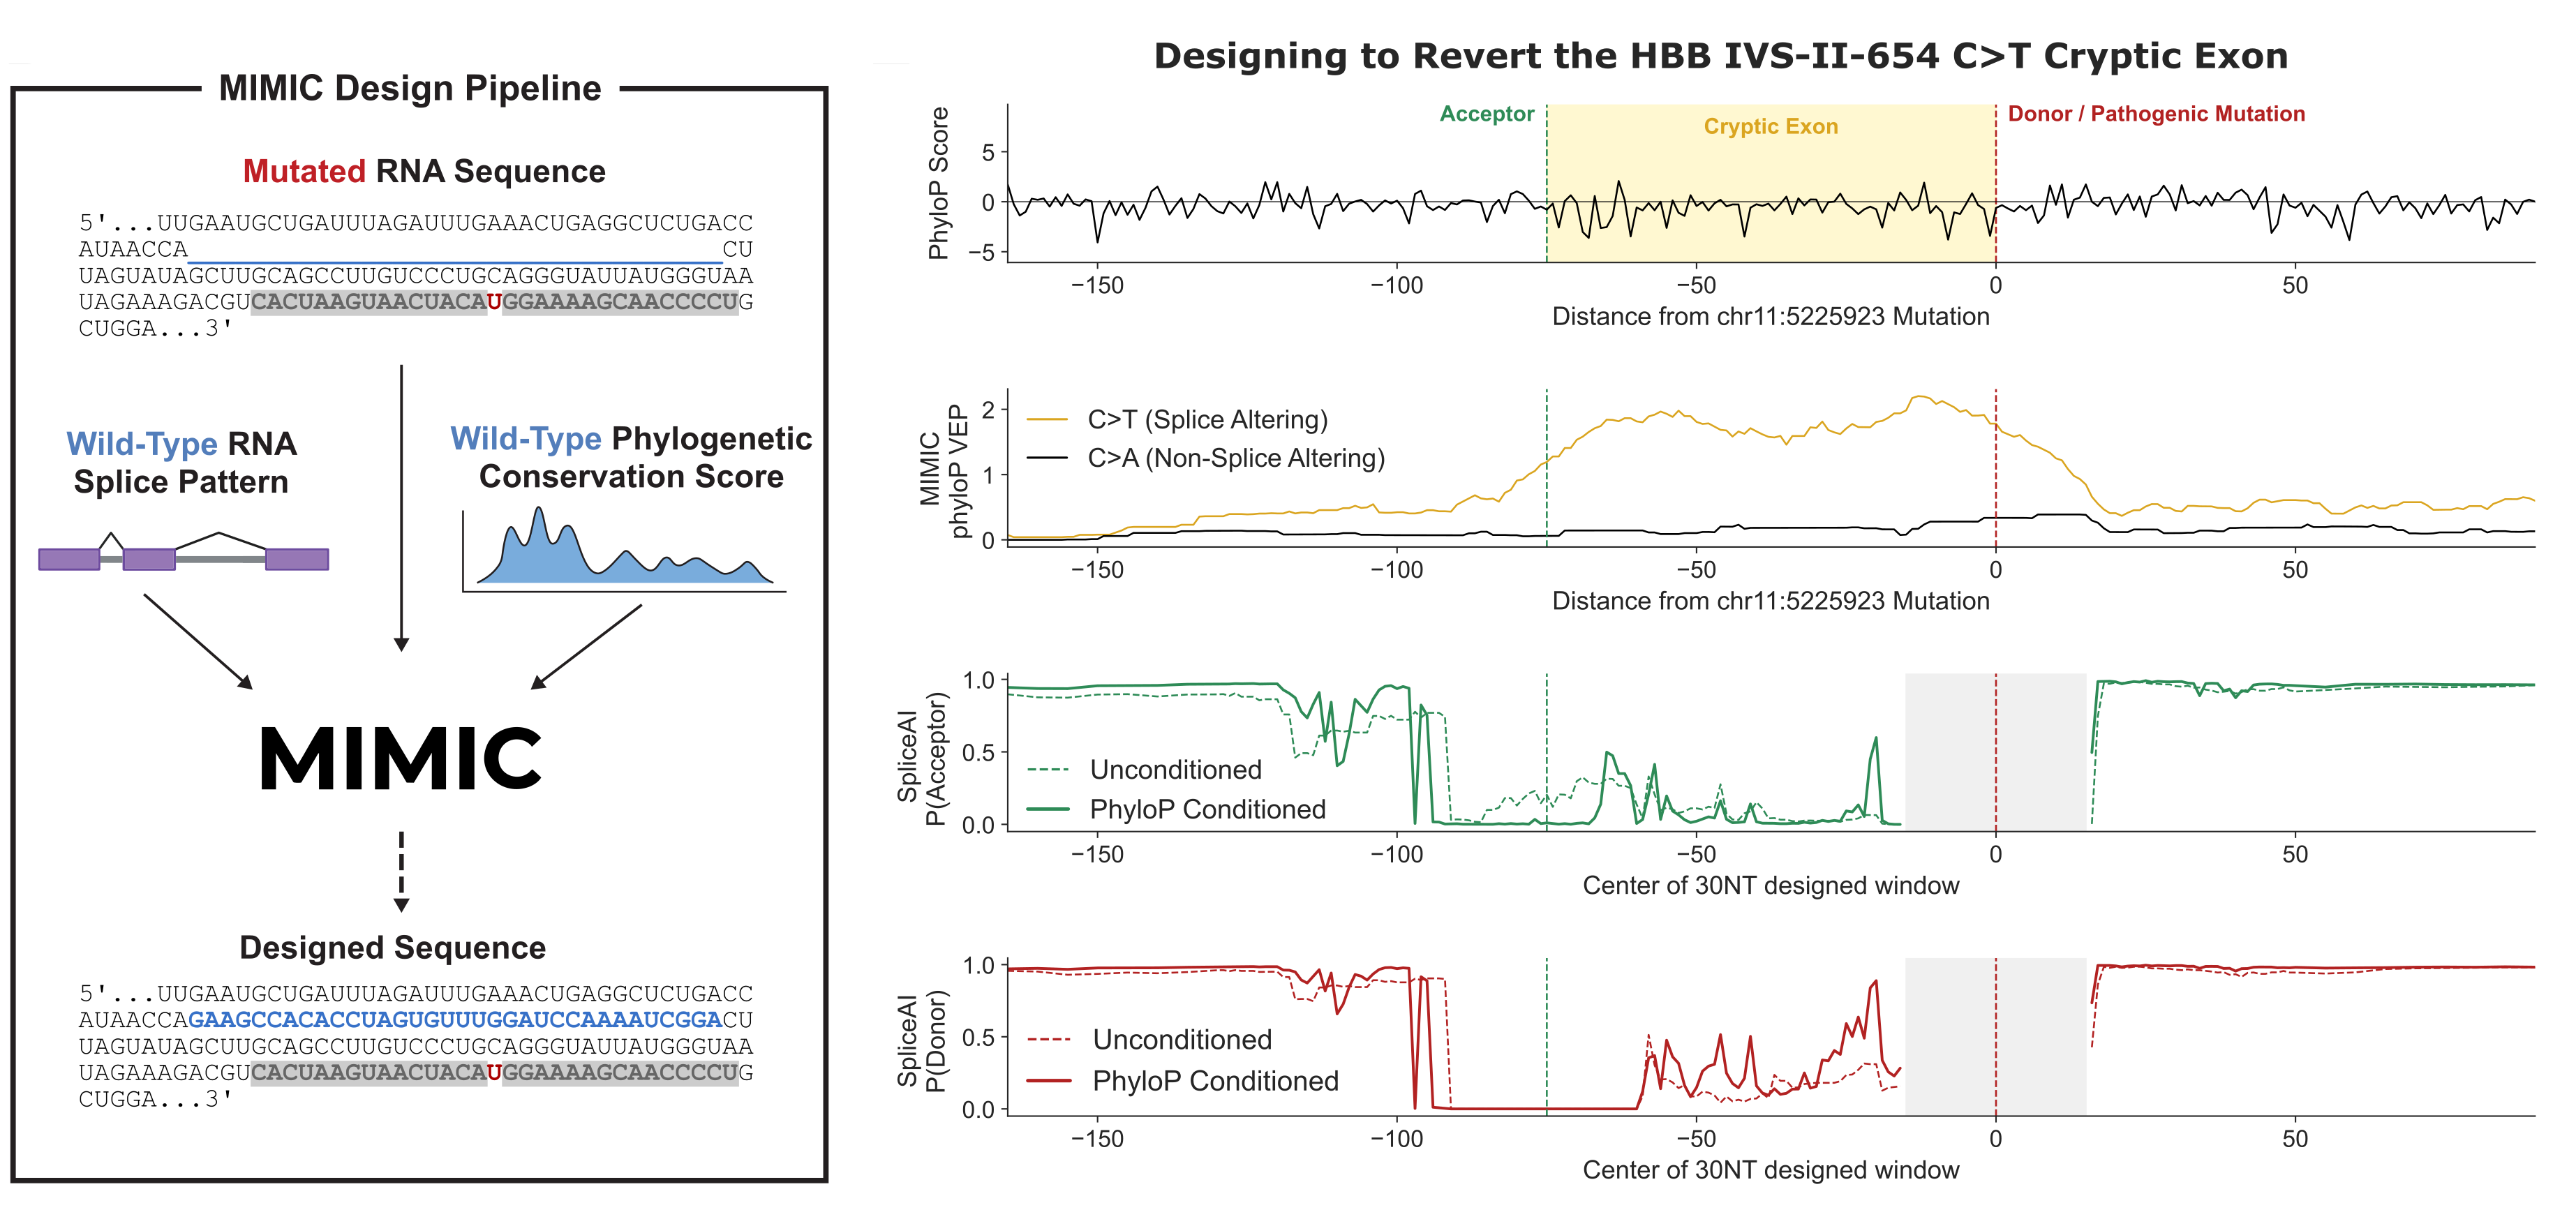Click the vertical arrow from mutated sequence to MIMIC

tap(401, 508)
